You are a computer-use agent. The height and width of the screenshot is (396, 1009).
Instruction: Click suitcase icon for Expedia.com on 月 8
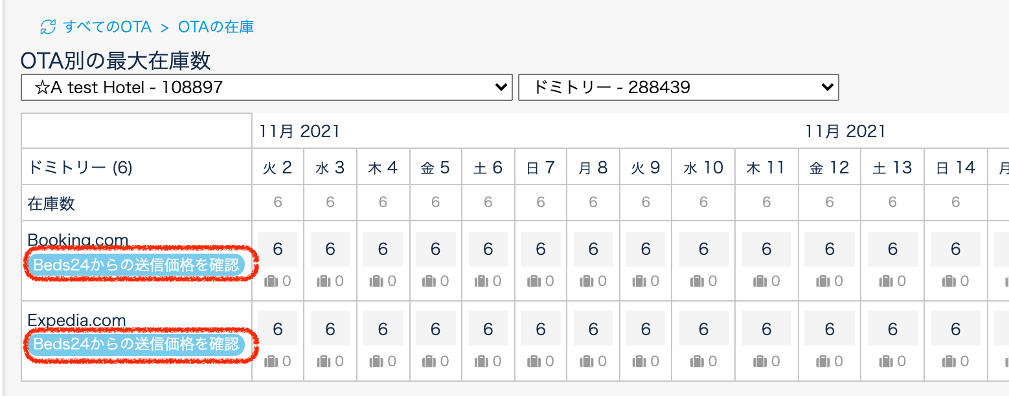(x=585, y=361)
